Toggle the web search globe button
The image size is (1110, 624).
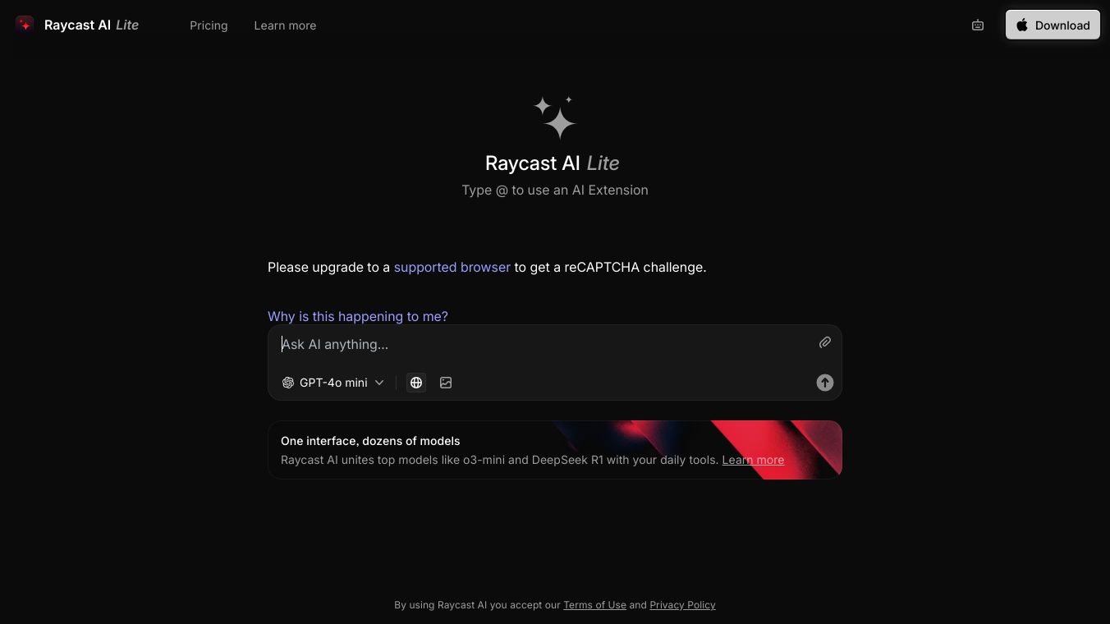pos(416,383)
